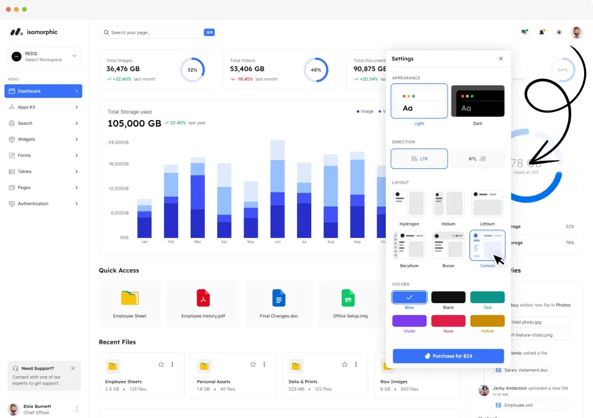Click the Employee Sheet folder icon in Quick Access

[x=129, y=298]
